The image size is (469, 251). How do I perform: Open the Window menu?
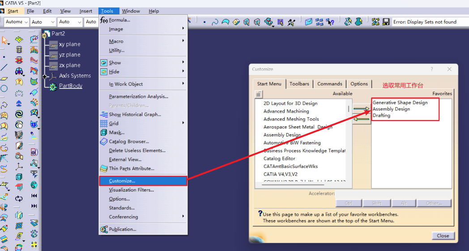coord(131,11)
